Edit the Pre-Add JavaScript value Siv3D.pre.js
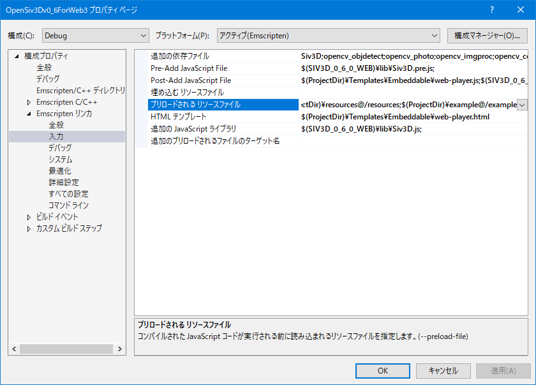This screenshot has width=536, height=385. tap(413, 68)
